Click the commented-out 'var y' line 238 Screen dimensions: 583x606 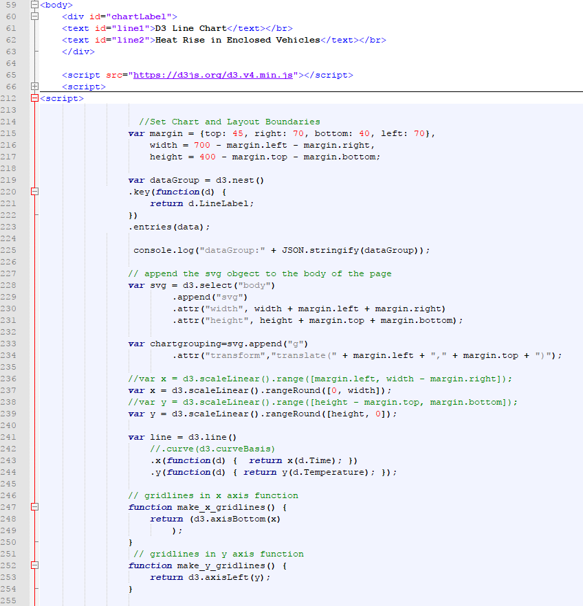tap(323, 402)
